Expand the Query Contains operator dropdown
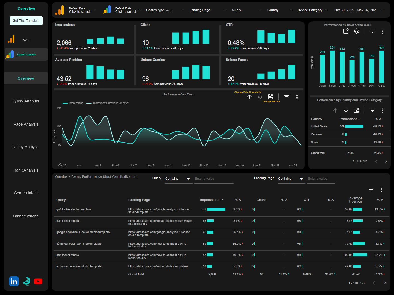394x295 pixels. pos(178,179)
